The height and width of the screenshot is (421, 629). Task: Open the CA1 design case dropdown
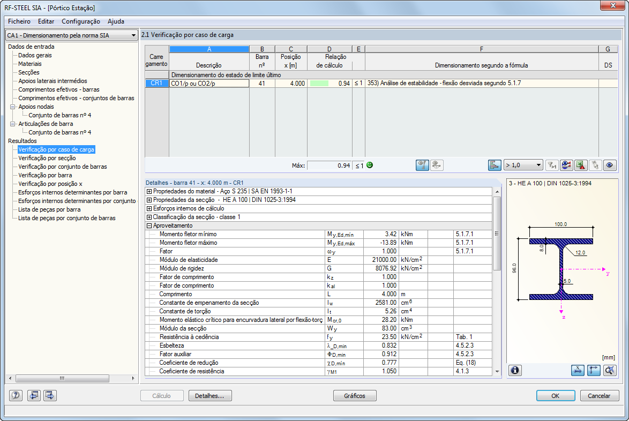pyautogui.click(x=71, y=35)
